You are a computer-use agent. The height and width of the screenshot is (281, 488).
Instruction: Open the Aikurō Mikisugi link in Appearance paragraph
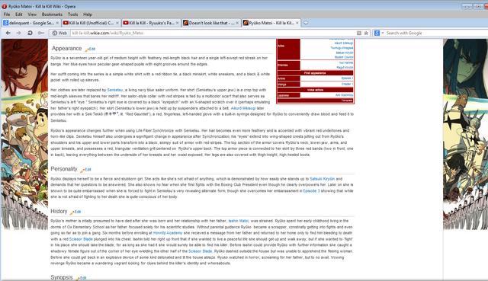tap(243, 108)
